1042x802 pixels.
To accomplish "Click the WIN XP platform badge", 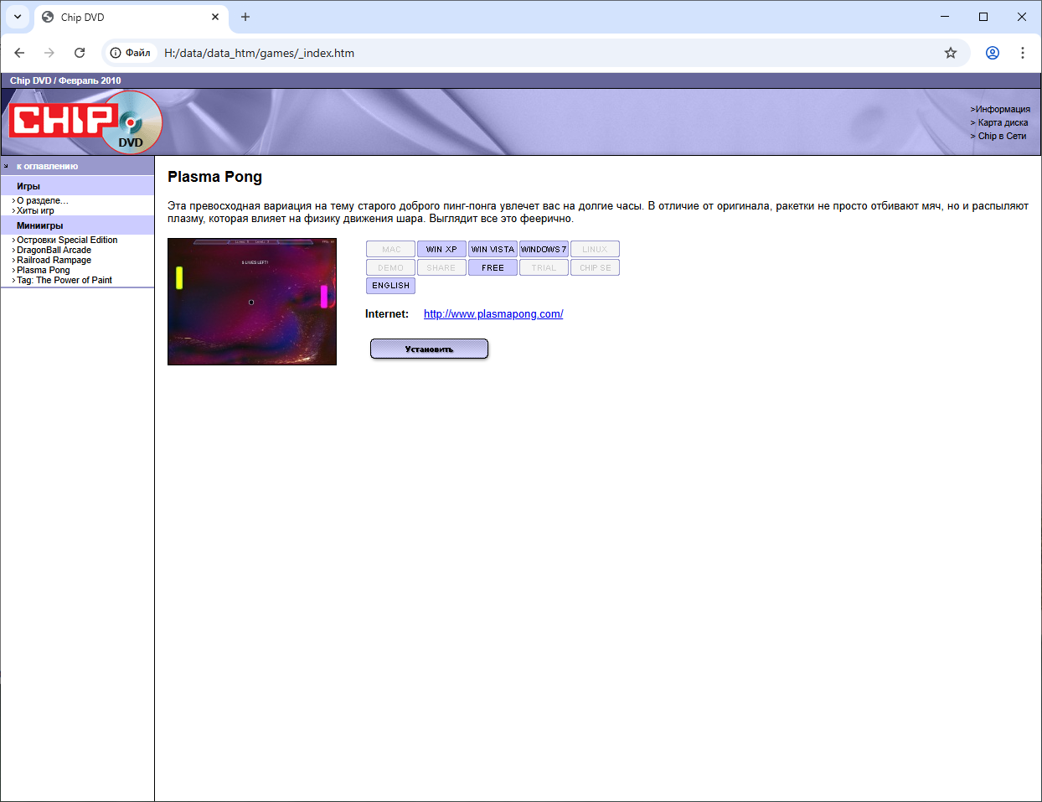I will (441, 249).
